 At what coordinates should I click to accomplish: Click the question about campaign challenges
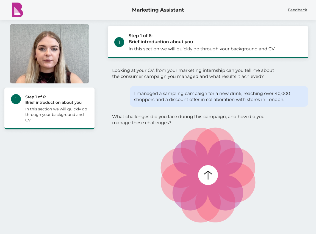[188, 119]
